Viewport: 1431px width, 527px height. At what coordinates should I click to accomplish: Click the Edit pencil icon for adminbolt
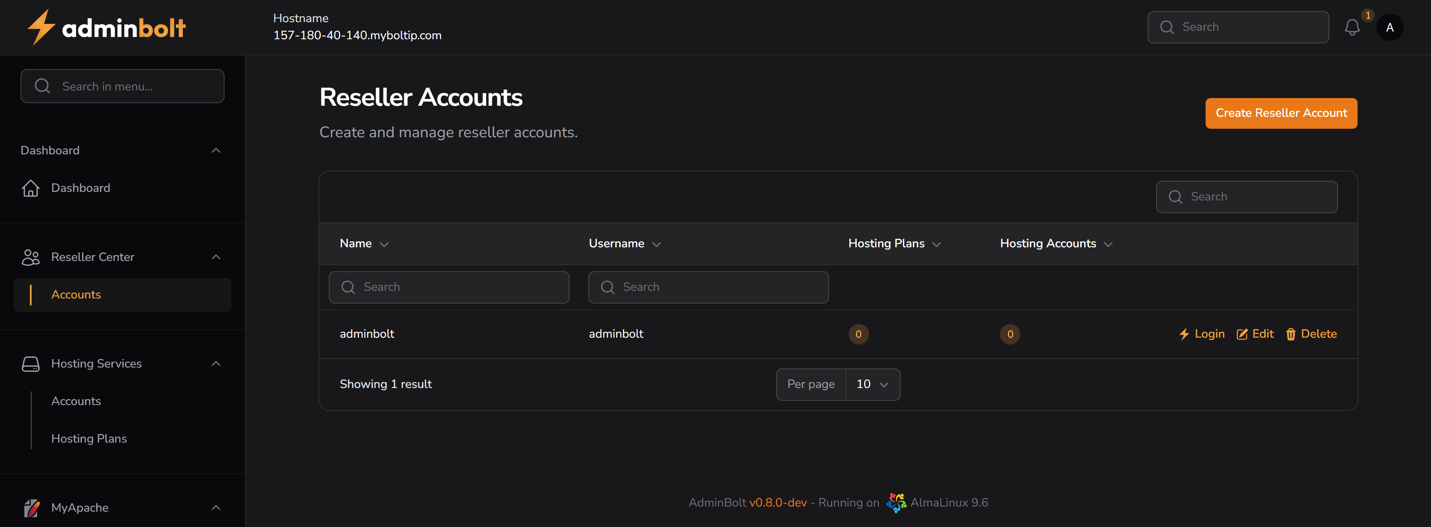(x=1243, y=334)
